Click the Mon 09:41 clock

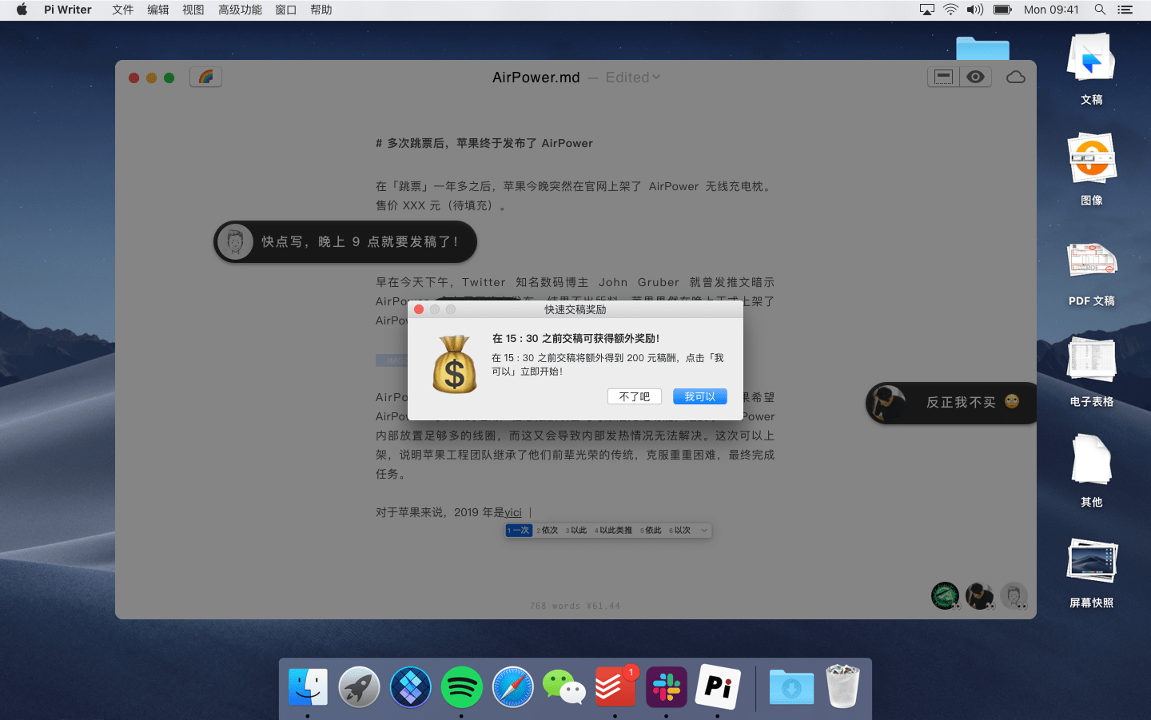(1051, 10)
